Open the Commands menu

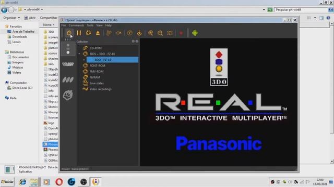(76, 25)
